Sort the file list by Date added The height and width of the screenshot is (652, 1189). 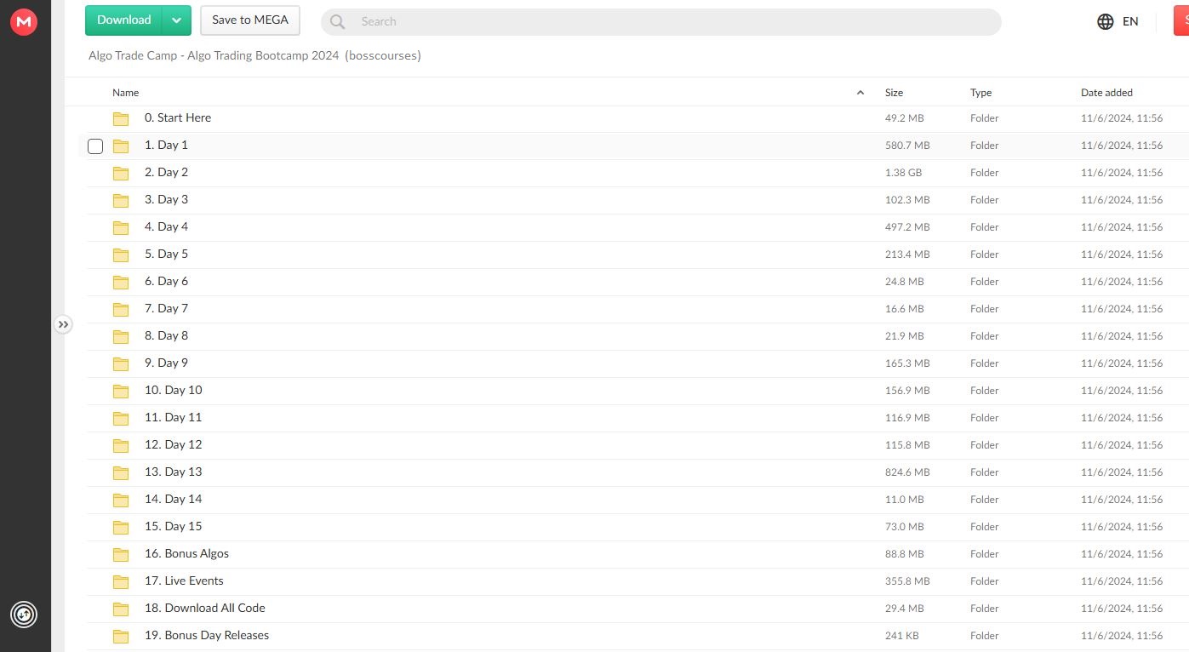coord(1106,93)
